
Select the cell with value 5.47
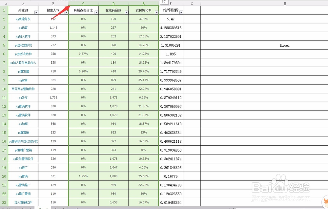[x=171, y=19]
